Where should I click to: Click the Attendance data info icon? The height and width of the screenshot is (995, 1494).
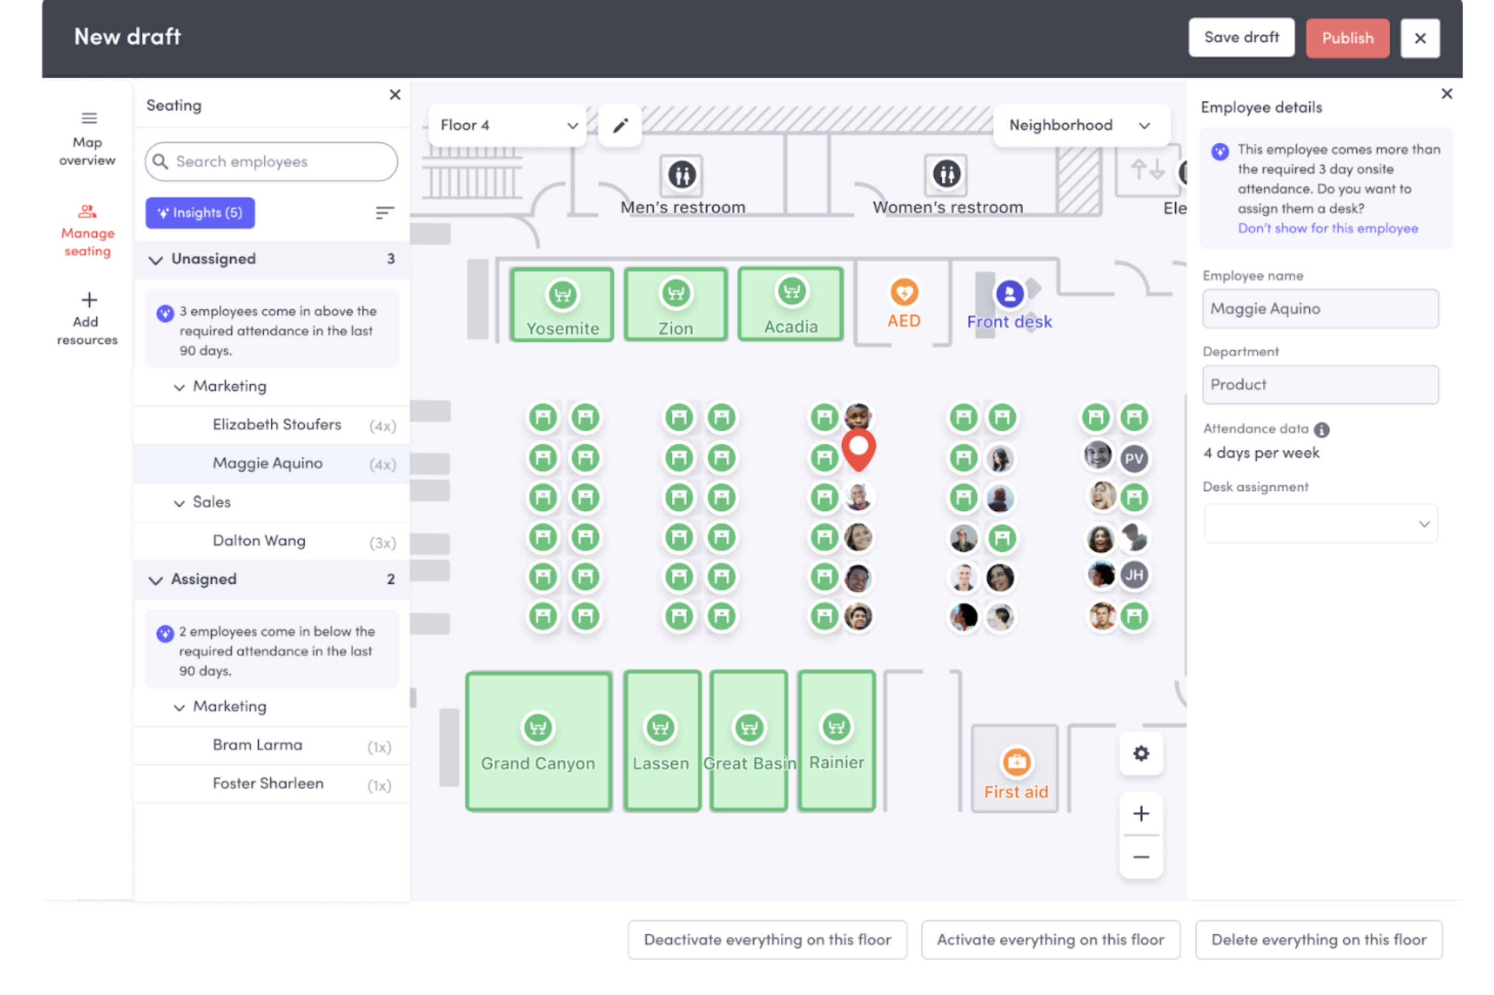click(1321, 430)
